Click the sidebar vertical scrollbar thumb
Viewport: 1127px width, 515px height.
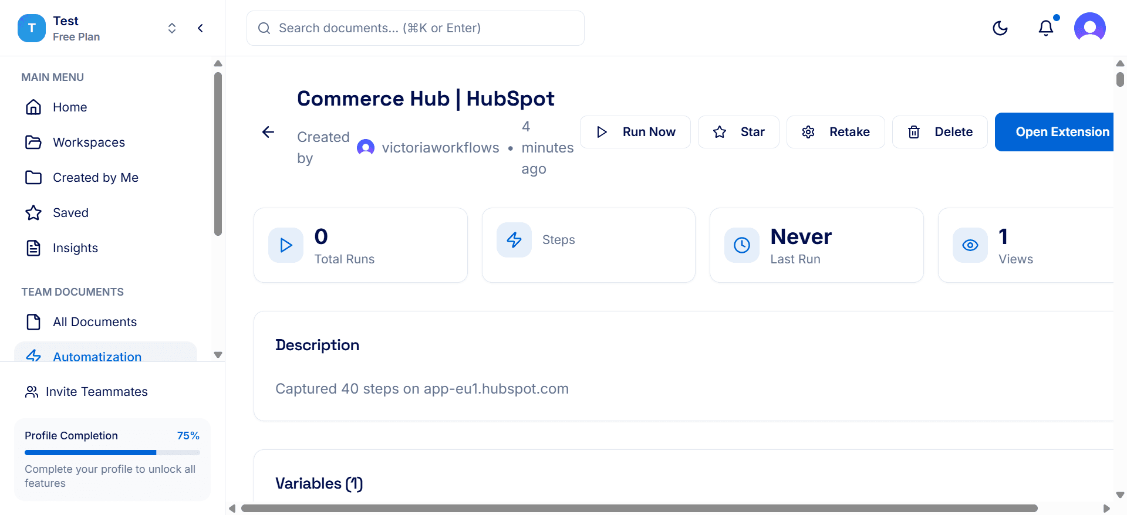218,154
